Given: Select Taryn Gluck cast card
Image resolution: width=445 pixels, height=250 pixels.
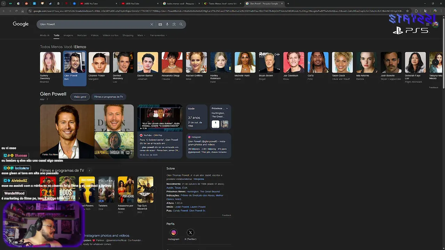Looking at the screenshot, I should [342, 67].
